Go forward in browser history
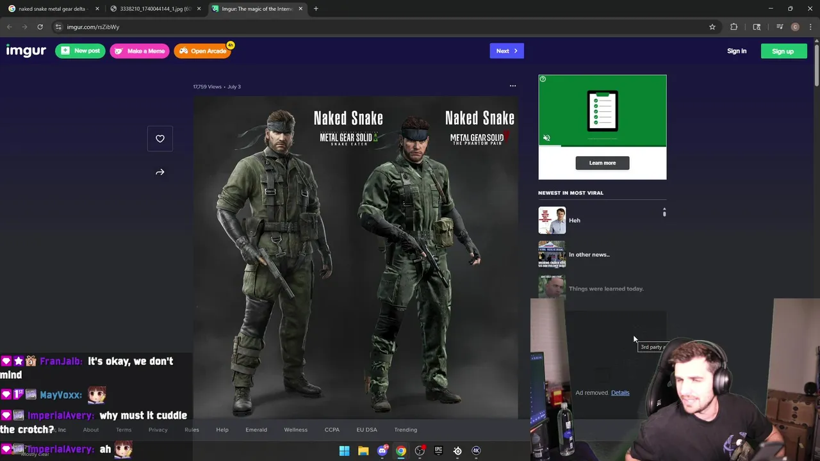 (24, 27)
